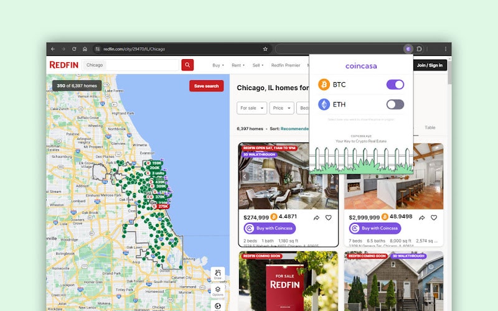498x311 pixels.
Task: Select the map Draw tool
Action: (218, 274)
